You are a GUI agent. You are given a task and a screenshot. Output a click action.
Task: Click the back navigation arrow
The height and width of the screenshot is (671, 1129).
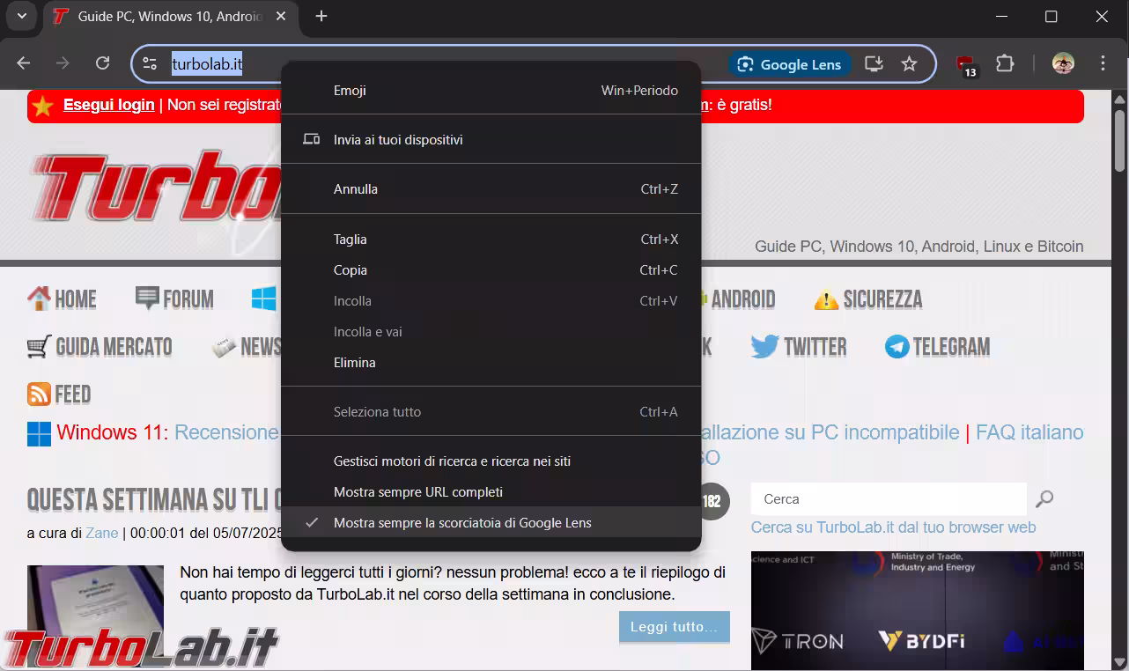coord(24,63)
